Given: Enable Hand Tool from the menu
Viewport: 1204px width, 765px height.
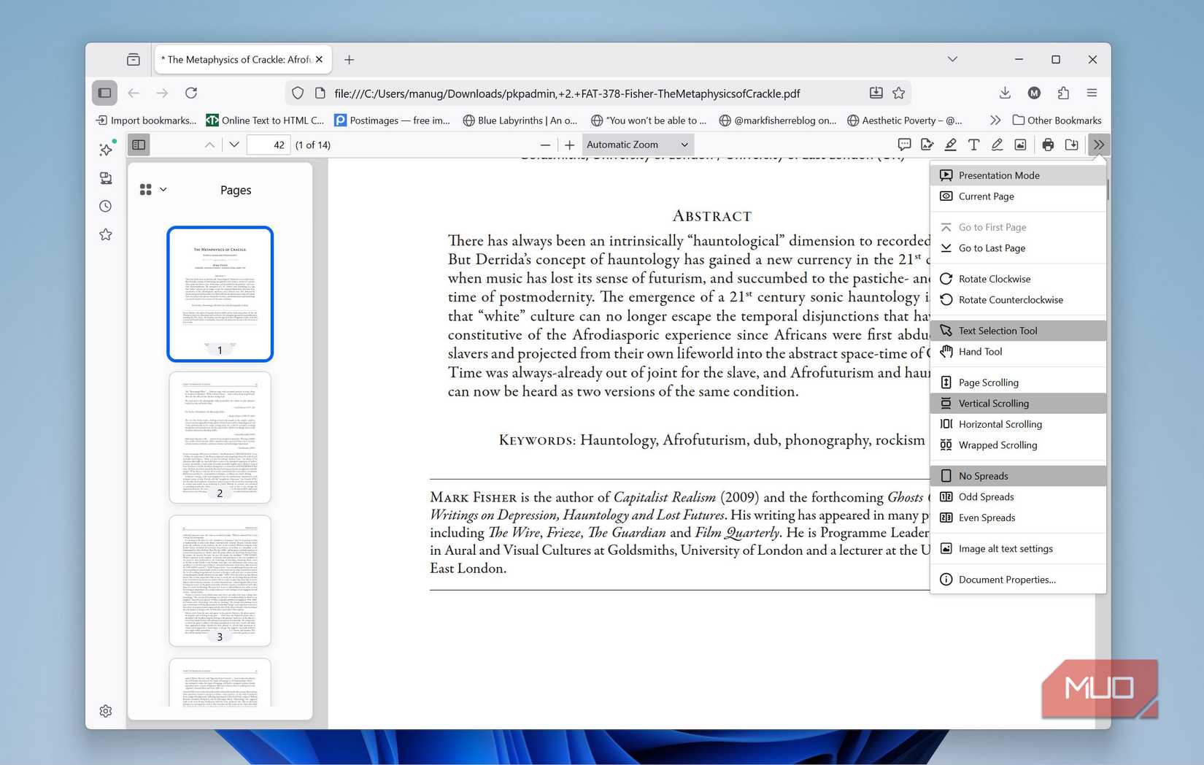Looking at the screenshot, I should (980, 351).
